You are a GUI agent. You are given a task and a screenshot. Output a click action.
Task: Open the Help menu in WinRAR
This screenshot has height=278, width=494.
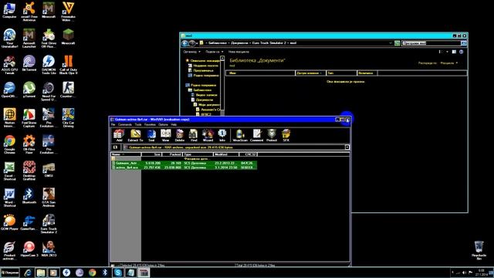point(174,124)
